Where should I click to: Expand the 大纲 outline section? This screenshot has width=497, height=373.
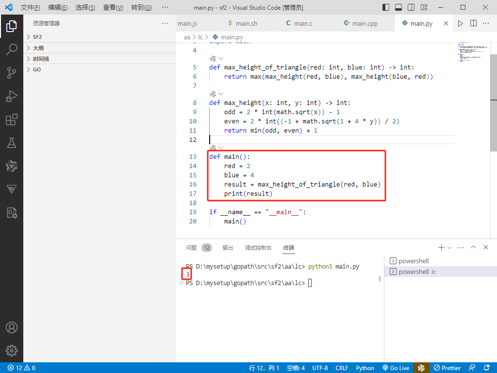point(100,48)
